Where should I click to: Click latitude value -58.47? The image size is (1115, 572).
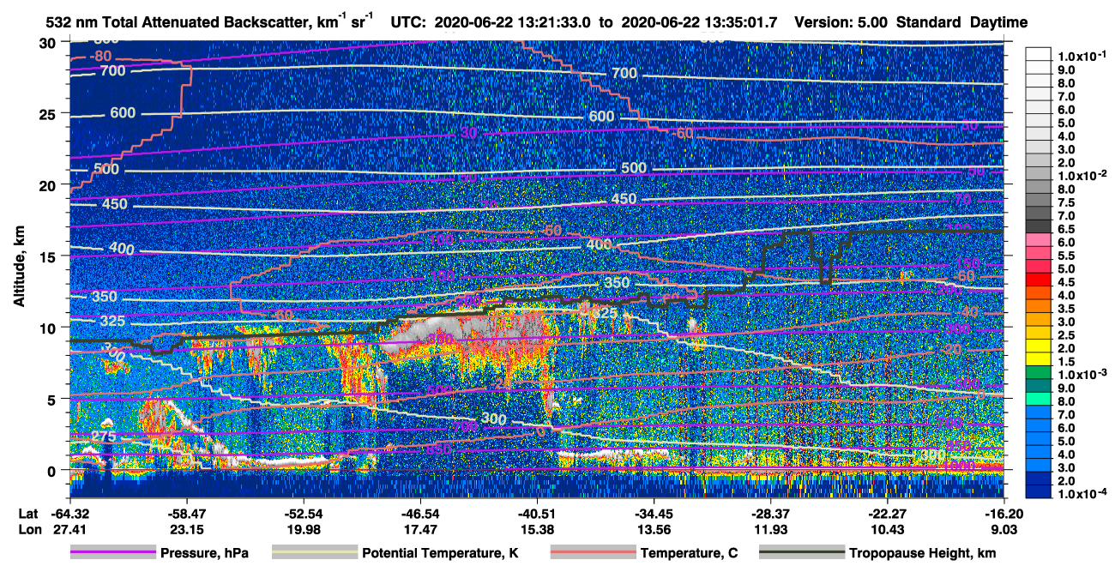(x=186, y=514)
